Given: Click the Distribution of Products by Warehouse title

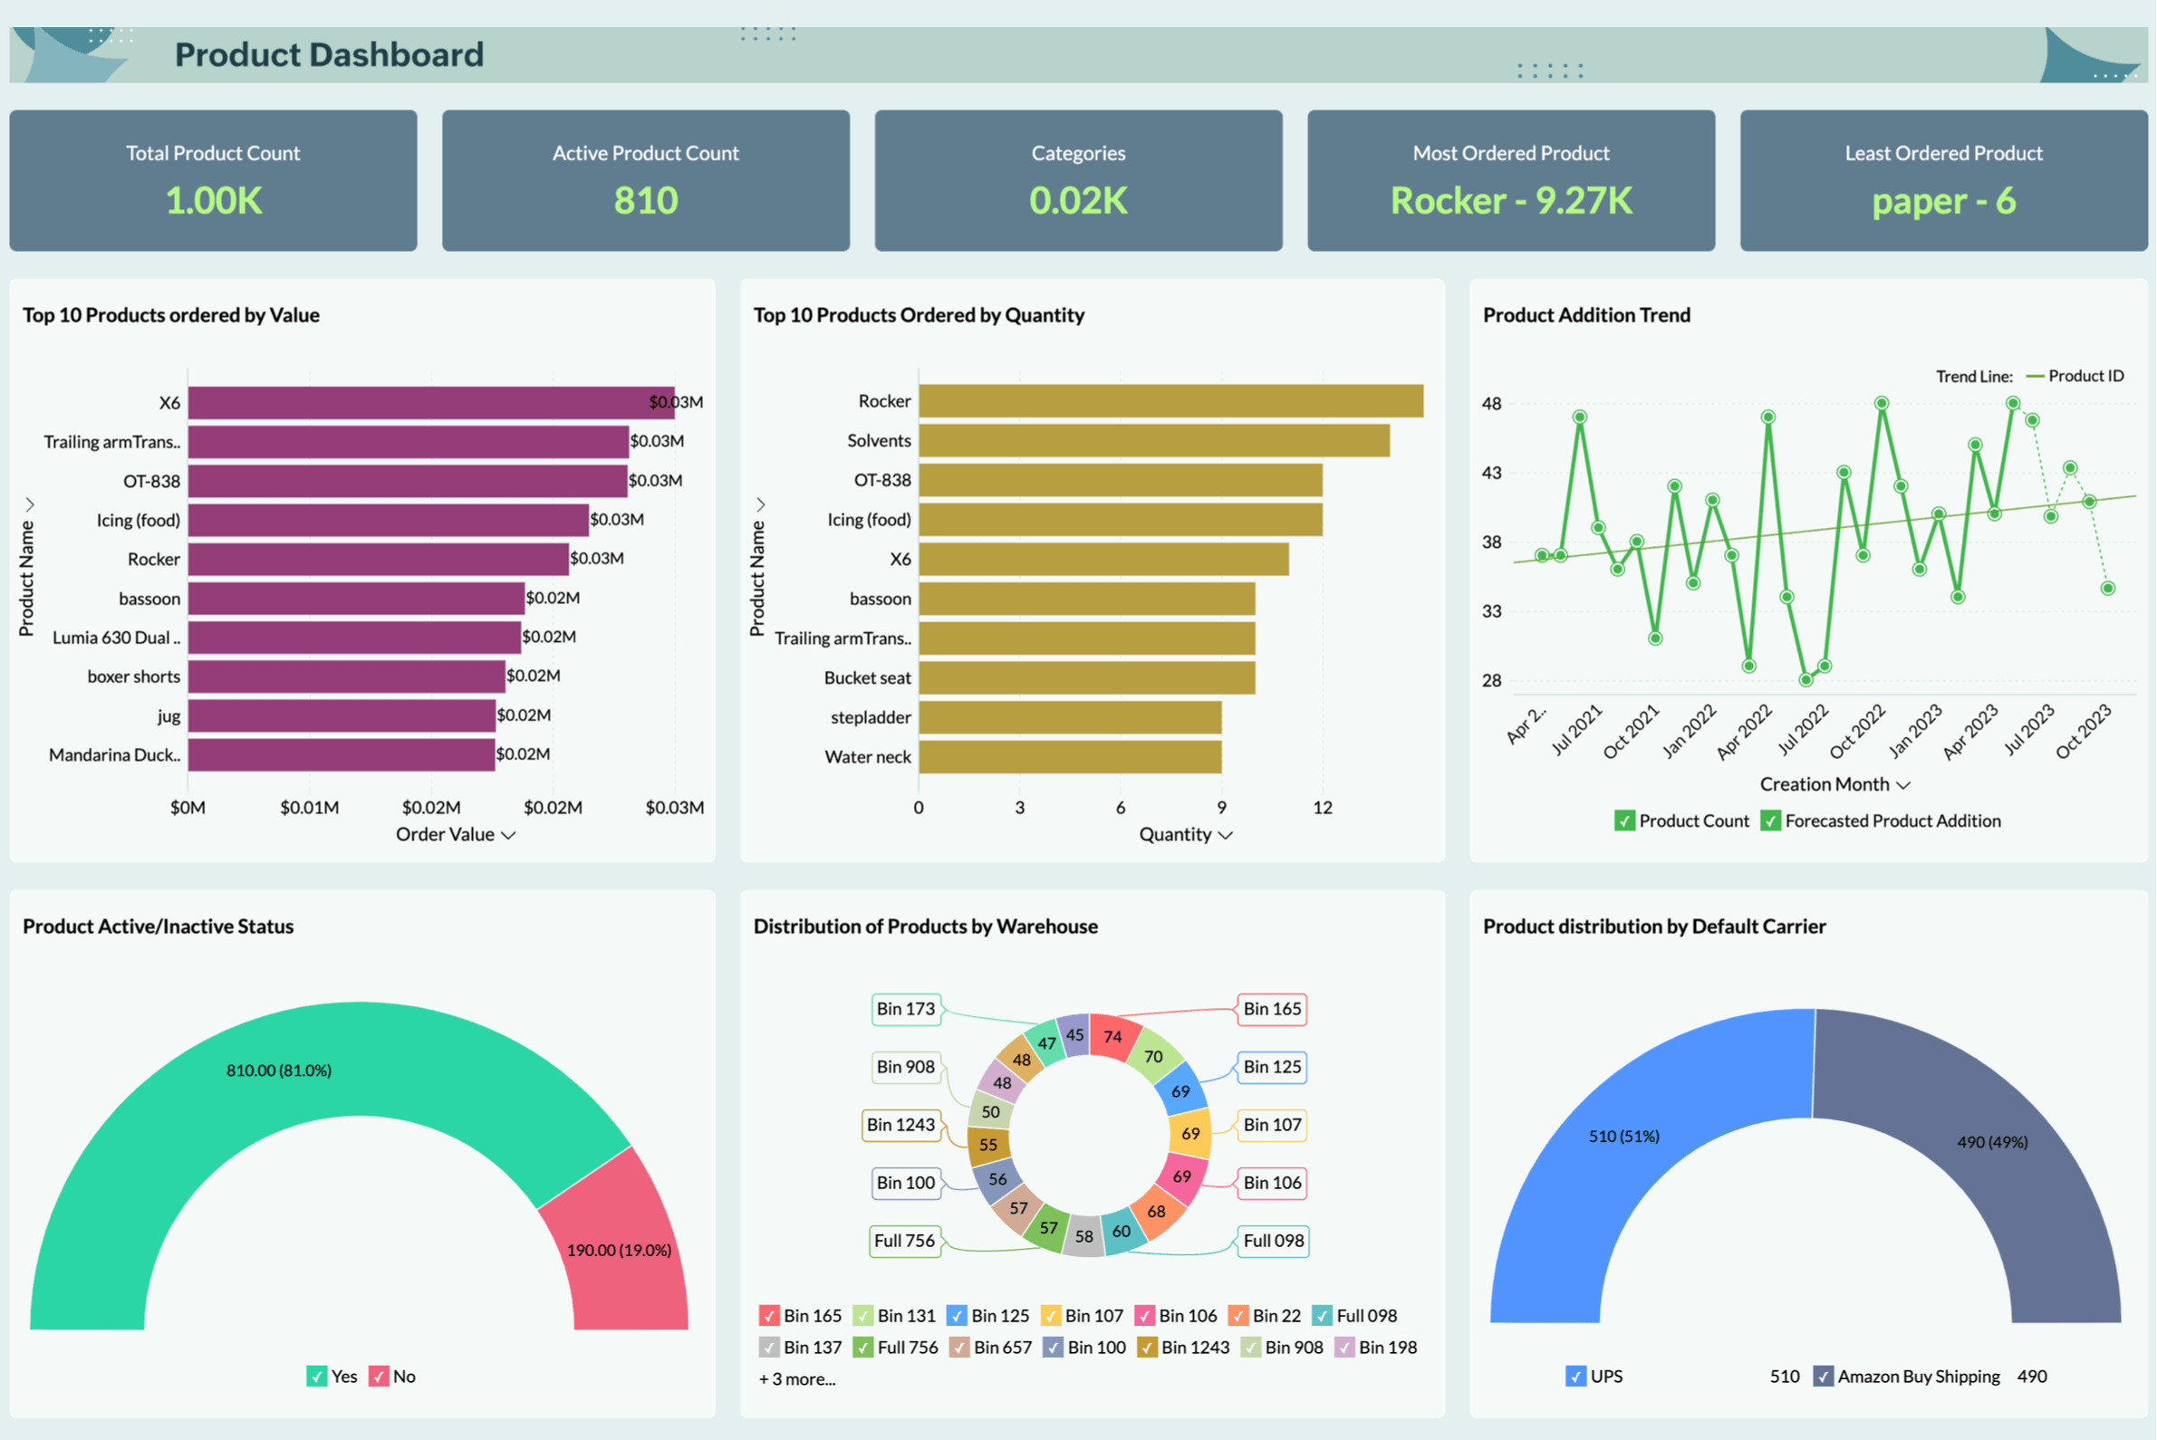Looking at the screenshot, I should [925, 926].
